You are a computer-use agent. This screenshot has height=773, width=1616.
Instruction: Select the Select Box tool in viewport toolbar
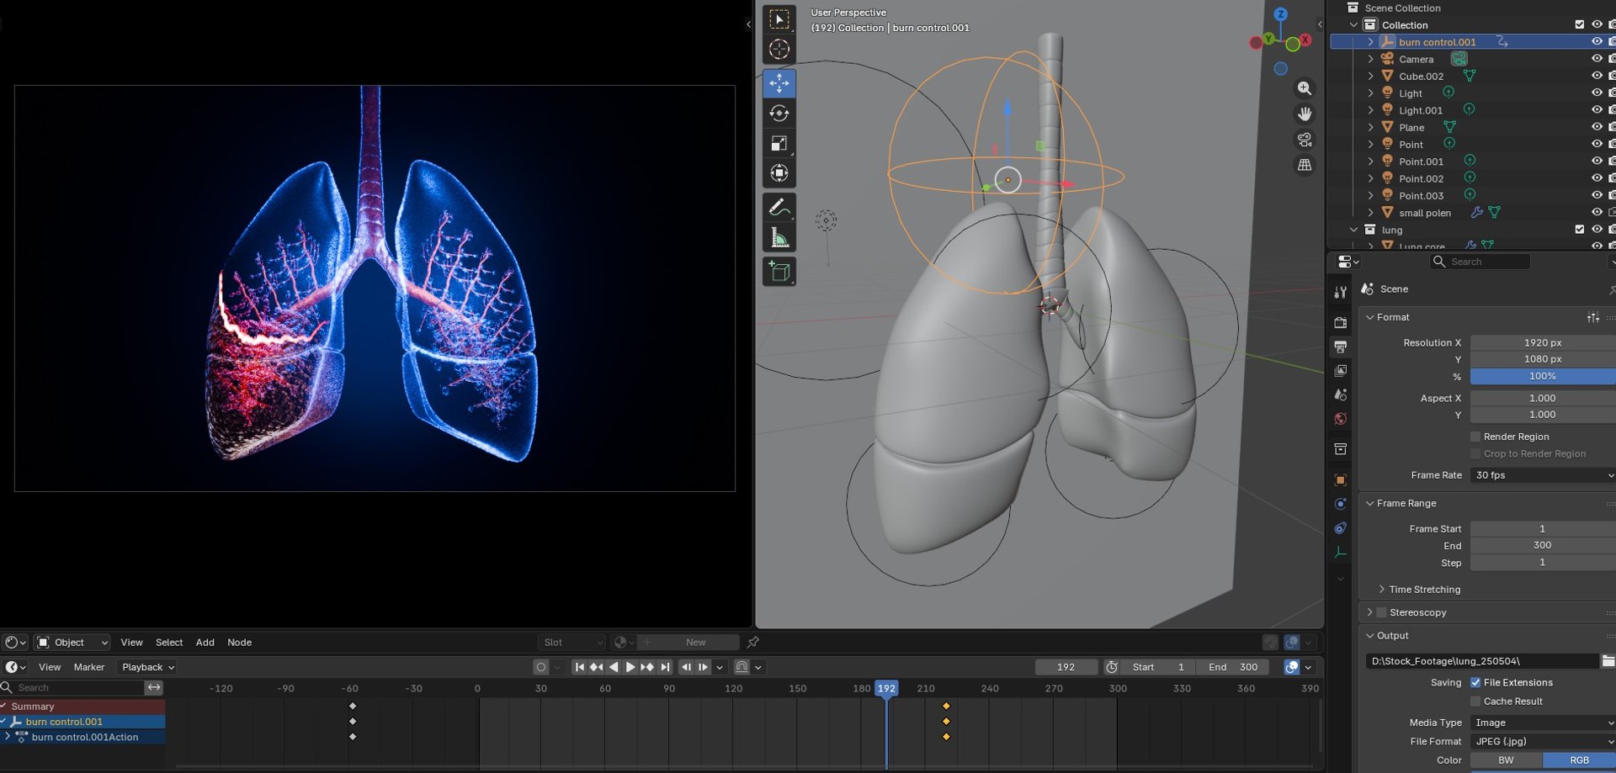(779, 19)
